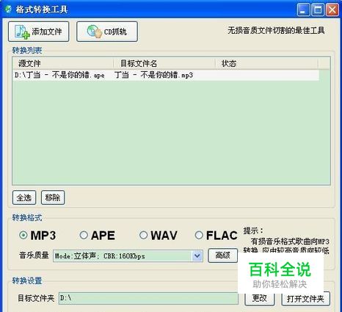Close the 格式转换工具 window
Screen dimensions: 342x312
[332, 10]
